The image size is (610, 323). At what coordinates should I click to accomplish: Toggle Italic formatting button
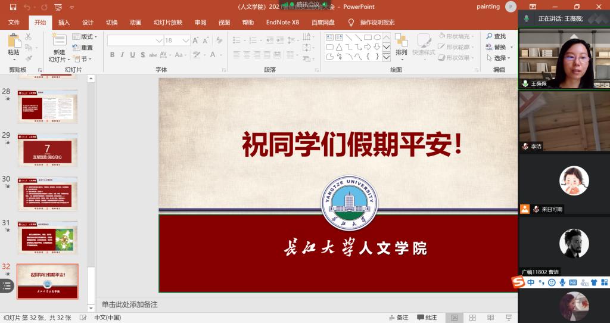(x=122, y=55)
